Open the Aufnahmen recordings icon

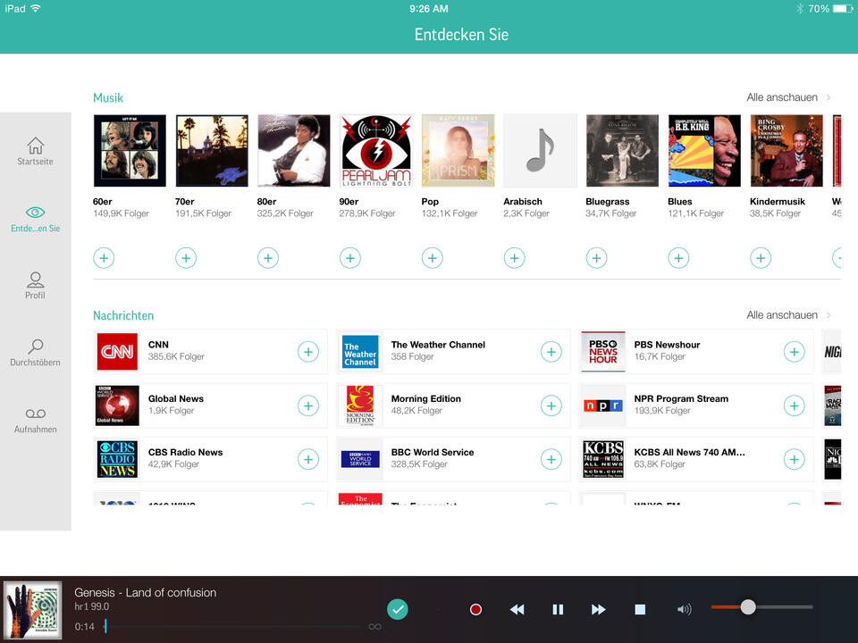[x=35, y=413]
